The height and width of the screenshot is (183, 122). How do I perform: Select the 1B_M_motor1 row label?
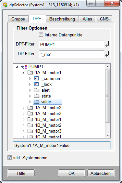(48, 119)
